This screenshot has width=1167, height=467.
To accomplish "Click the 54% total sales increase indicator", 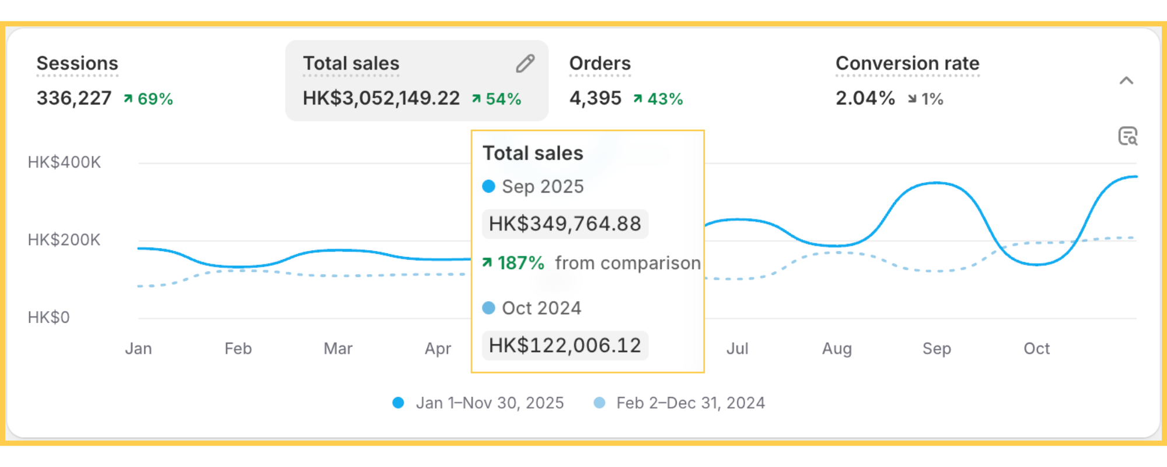I will coord(497,99).
